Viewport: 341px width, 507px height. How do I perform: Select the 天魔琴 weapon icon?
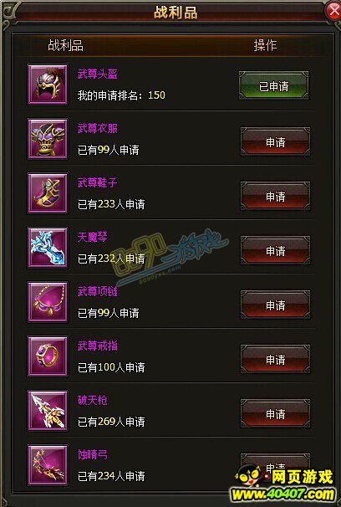pos(48,248)
